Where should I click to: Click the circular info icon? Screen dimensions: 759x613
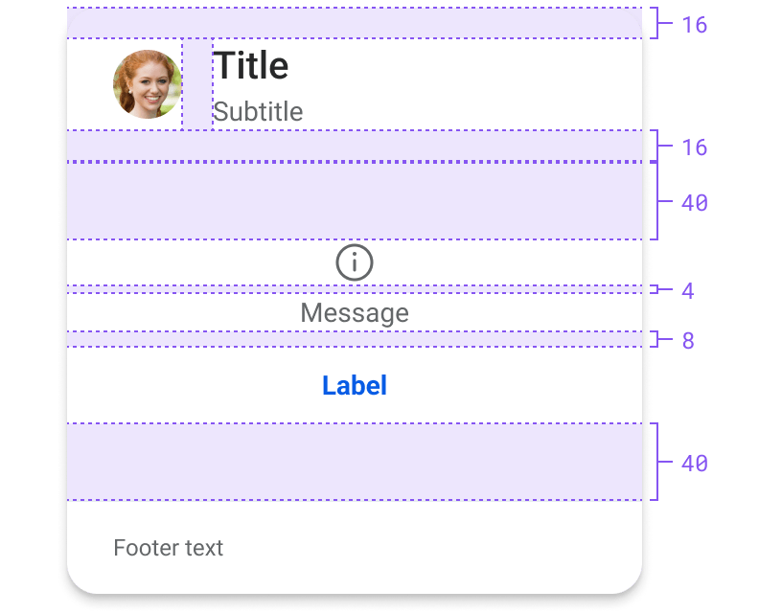355,262
